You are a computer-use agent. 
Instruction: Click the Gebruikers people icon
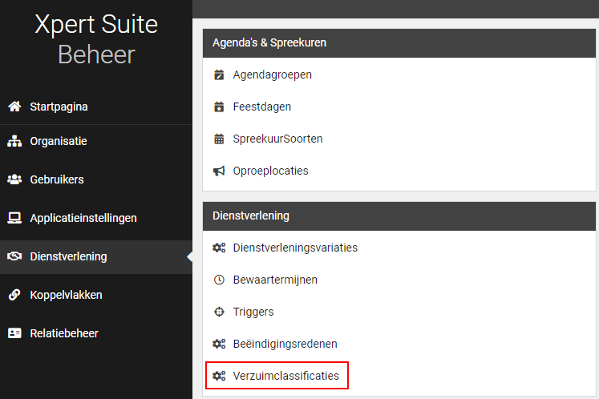click(x=14, y=179)
